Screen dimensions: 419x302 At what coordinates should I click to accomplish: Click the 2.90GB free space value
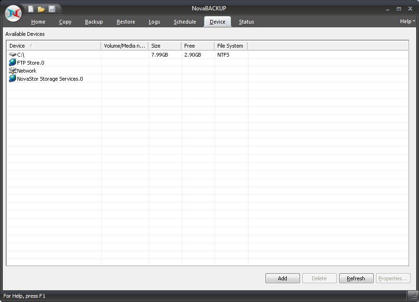pos(192,55)
